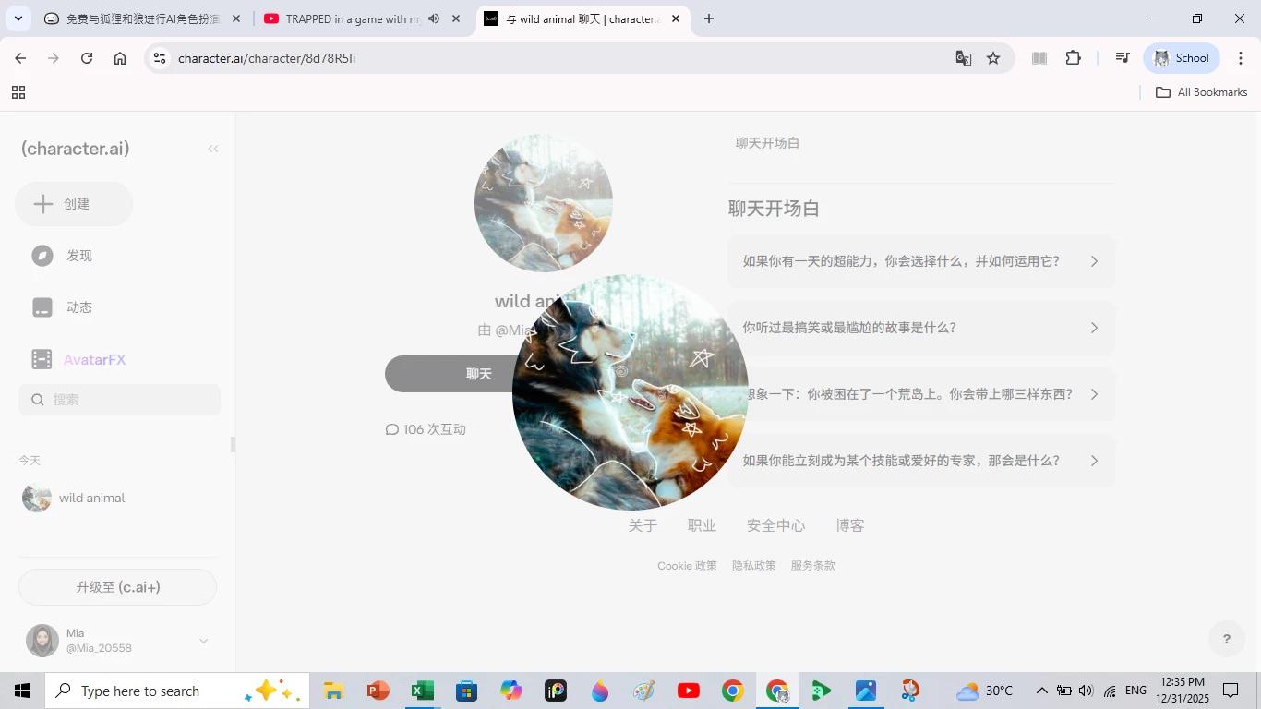
Task: Open notification center icon
Action: [1231, 691]
